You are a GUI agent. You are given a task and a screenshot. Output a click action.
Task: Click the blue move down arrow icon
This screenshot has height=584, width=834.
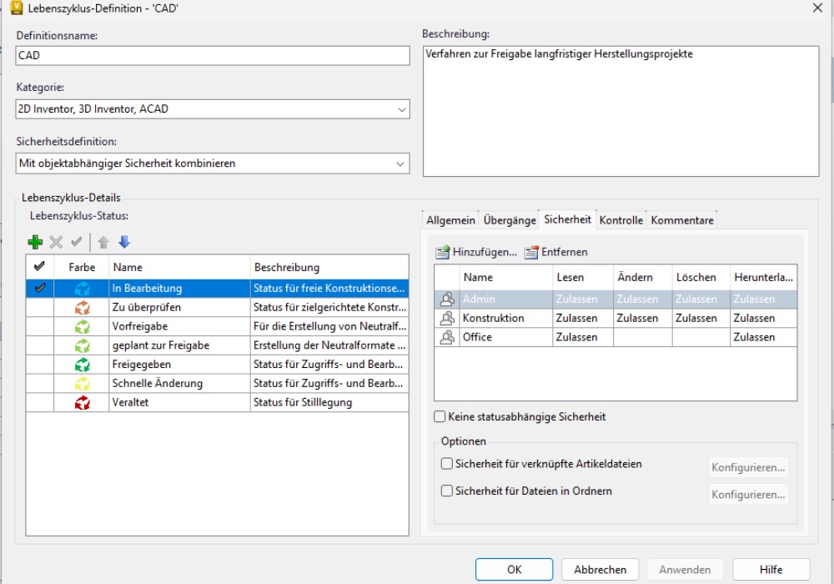coord(124,242)
